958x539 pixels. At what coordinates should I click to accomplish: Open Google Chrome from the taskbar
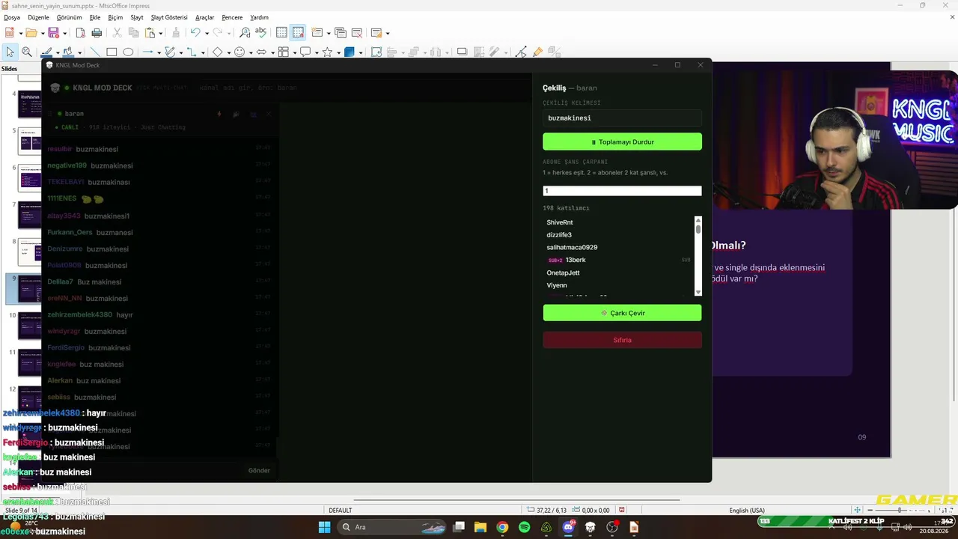click(502, 527)
